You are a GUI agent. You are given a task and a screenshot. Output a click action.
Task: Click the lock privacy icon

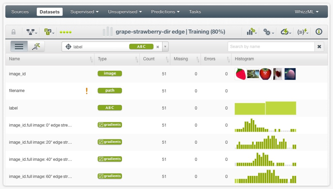[x=13, y=32]
